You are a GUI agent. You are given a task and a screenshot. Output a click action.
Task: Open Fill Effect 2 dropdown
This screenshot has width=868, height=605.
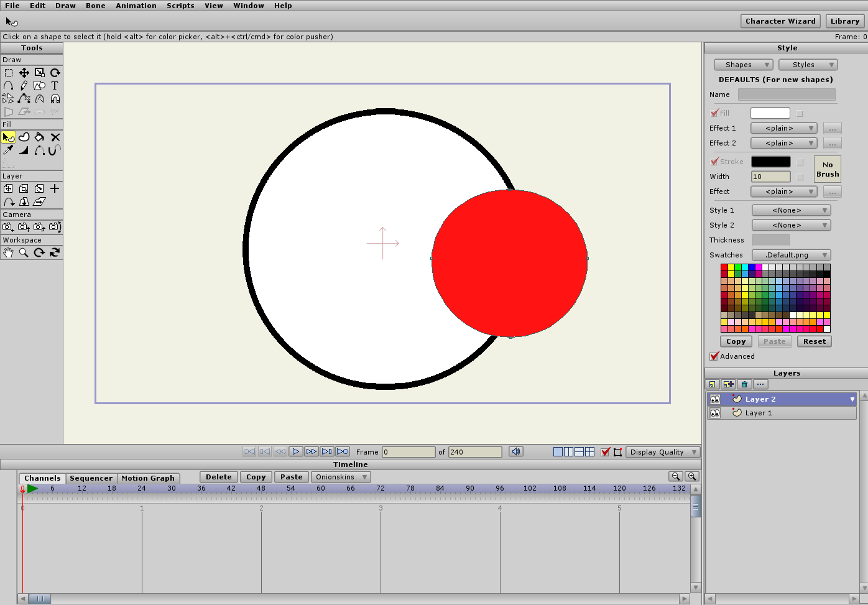point(783,143)
